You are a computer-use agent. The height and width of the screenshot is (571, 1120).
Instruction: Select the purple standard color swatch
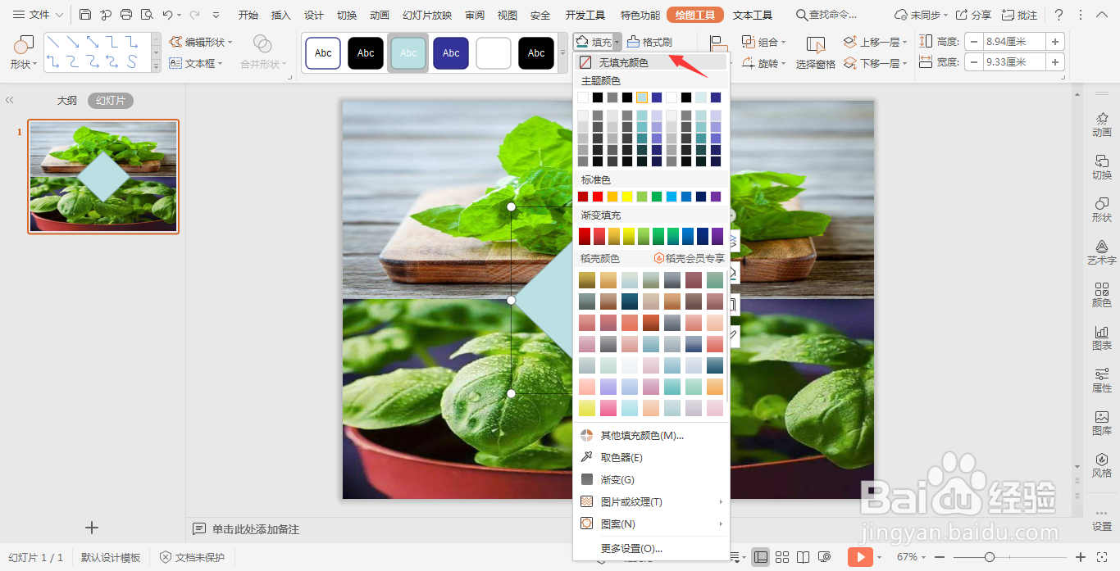pyautogui.click(x=716, y=197)
